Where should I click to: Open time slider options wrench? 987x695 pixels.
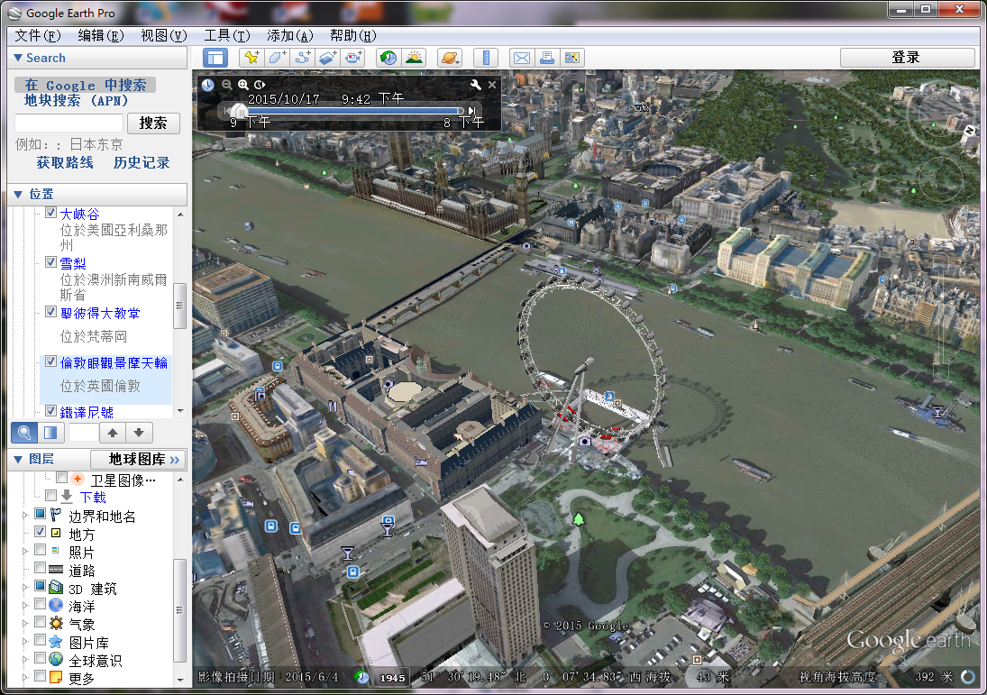[x=476, y=85]
